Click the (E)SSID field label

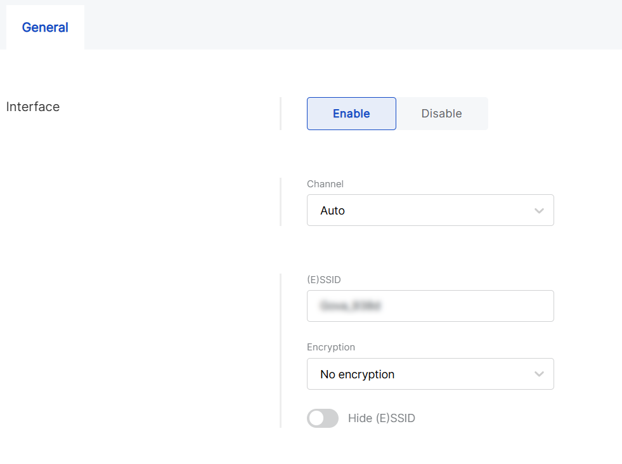(324, 279)
